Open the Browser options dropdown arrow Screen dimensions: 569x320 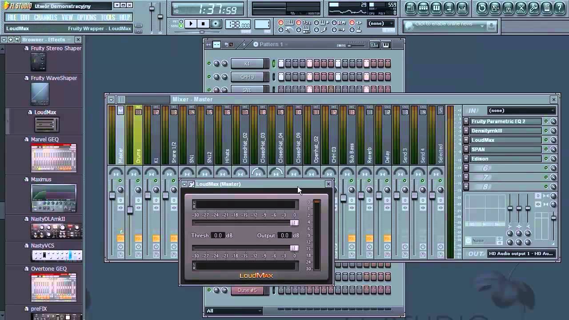(4, 40)
